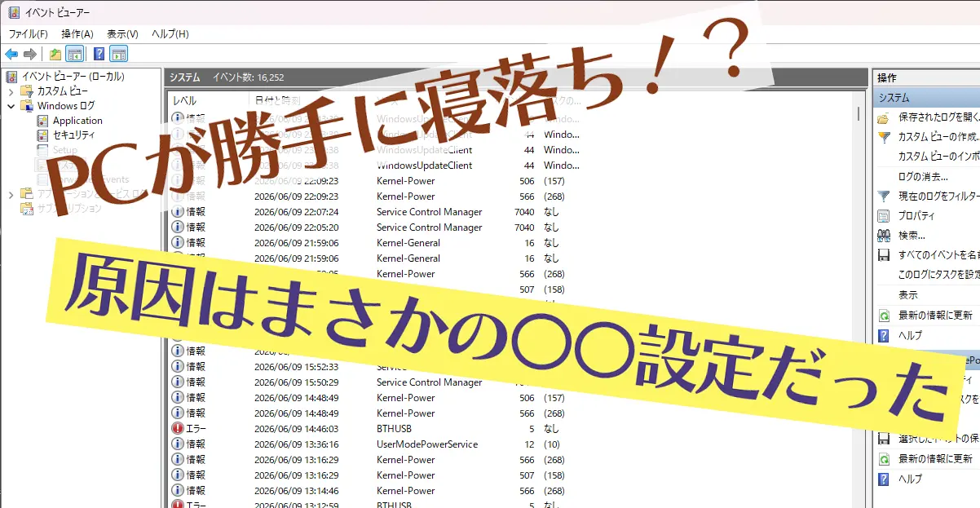Click the Back arrow toolbar icon
Viewport: 980px width, 508px height.
click(x=11, y=55)
